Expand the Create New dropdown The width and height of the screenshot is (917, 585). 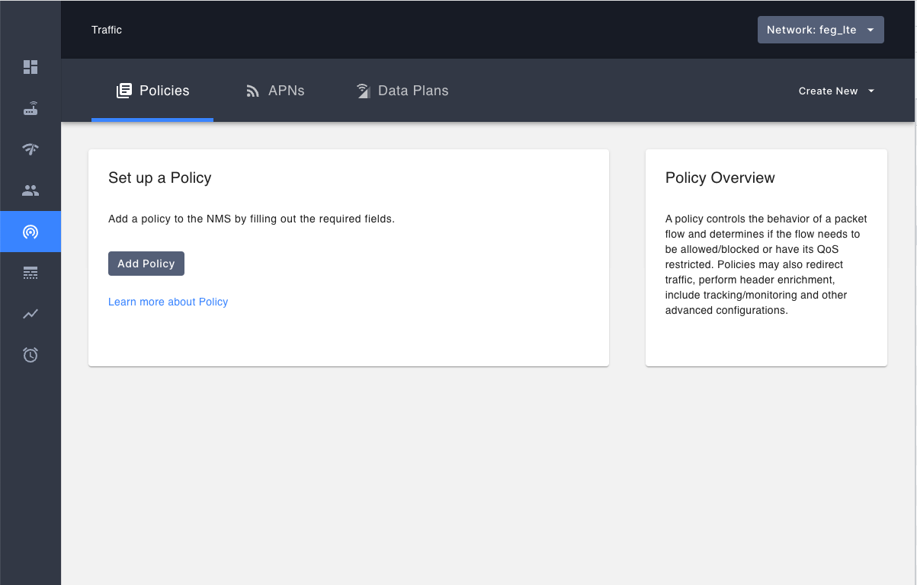(x=836, y=91)
